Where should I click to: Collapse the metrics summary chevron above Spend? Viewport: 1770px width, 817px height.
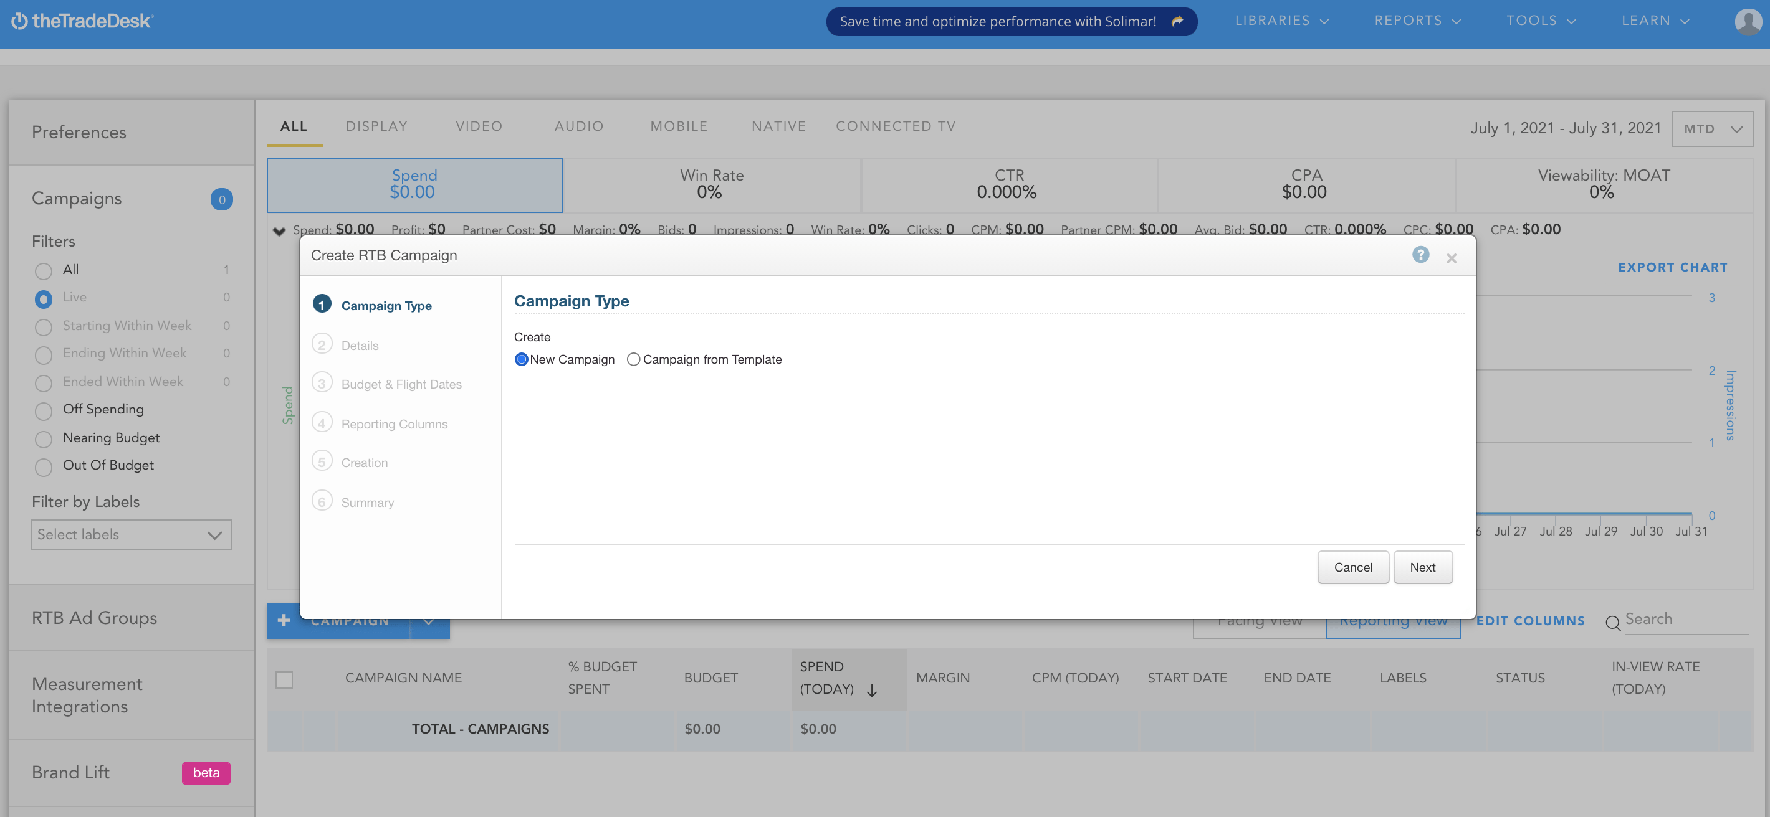279,230
